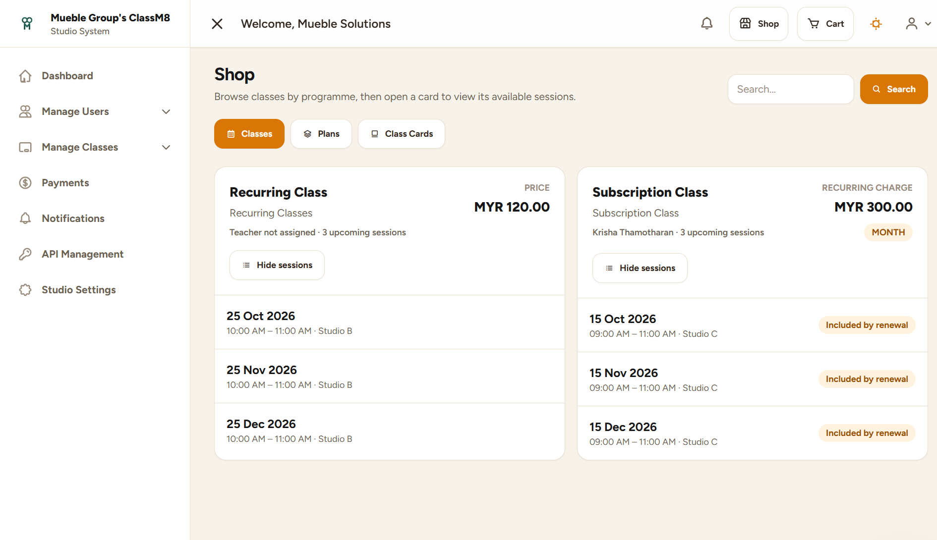Select the 15 Oct 2026 session
Image resolution: width=937 pixels, height=540 pixels.
pos(753,325)
